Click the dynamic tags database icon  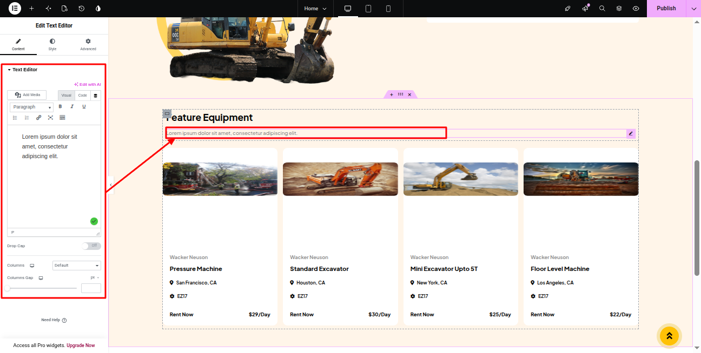tap(96, 96)
